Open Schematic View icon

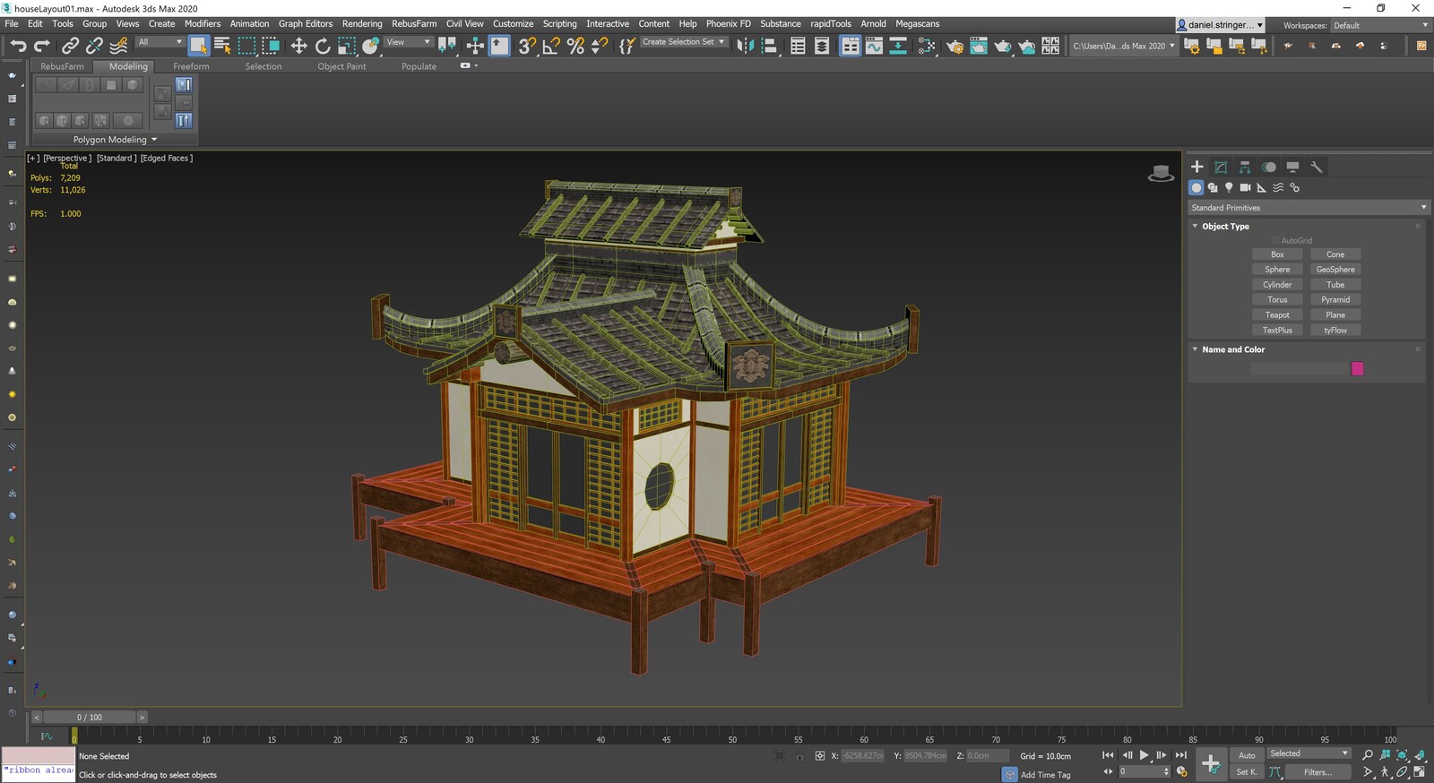[x=897, y=46]
